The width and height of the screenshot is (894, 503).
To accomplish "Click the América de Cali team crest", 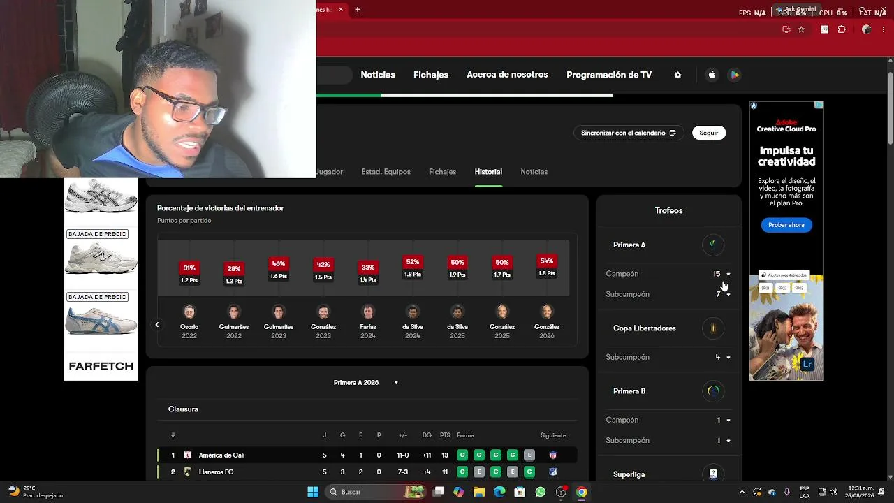I will coord(187,455).
